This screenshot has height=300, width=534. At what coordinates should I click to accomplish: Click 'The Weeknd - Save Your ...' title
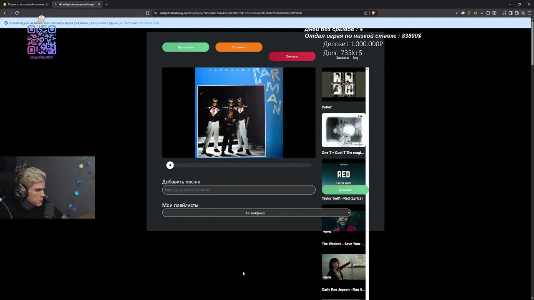pyautogui.click(x=343, y=244)
